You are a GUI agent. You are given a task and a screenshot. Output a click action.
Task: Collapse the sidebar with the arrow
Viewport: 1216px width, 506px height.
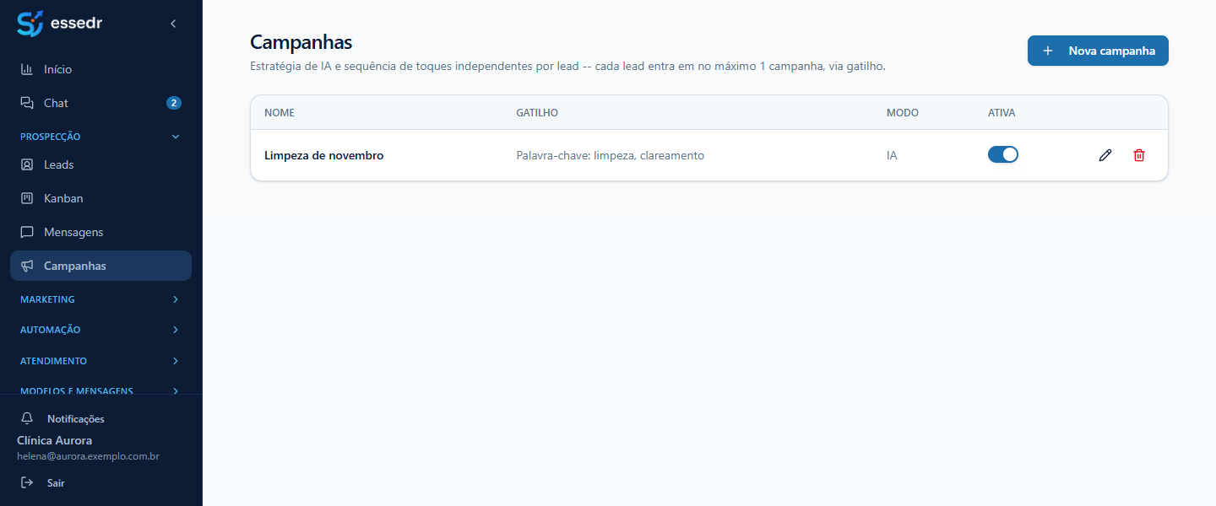[x=173, y=24]
